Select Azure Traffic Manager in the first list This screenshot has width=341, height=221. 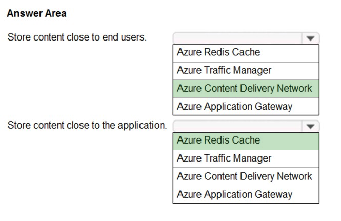click(246, 71)
